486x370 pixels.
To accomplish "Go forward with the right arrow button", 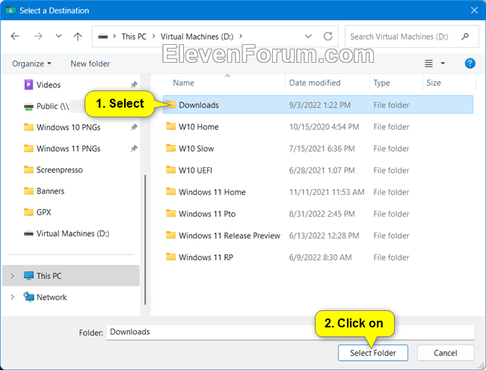I will (38, 37).
